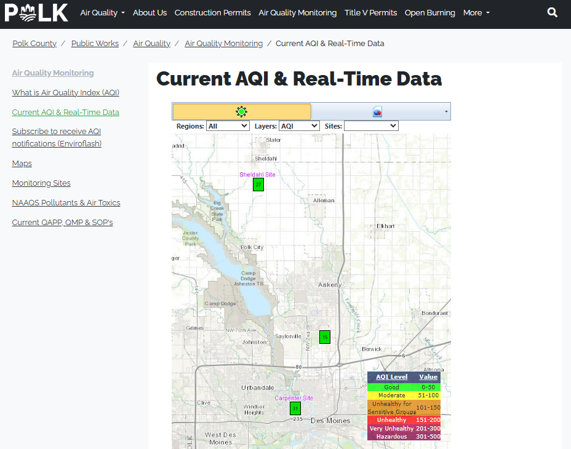The height and width of the screenshot is (449, 571).
Task: Go to Title V Permits page
Action: click(x=370, y=13)
